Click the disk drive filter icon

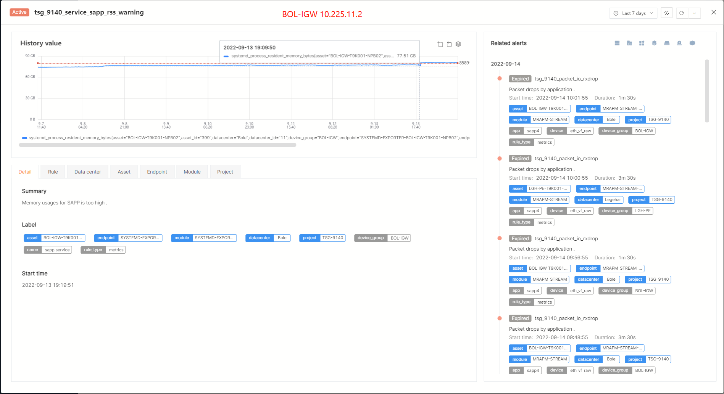click(667, 43)
